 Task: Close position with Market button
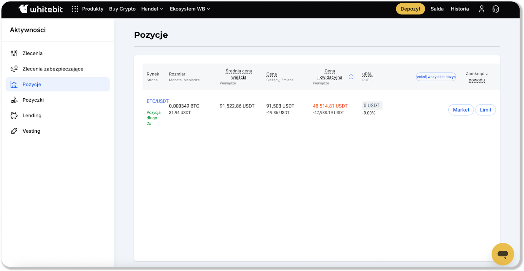click(461, 110)
